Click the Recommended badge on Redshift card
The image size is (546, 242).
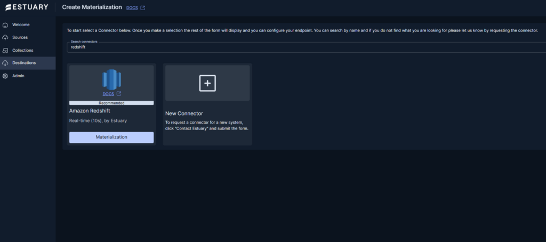111,103
